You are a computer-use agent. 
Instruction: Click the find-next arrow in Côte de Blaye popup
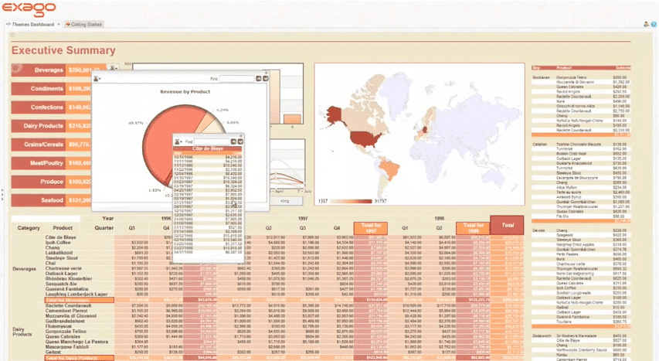pyautogui.click(x=242, y=142)
